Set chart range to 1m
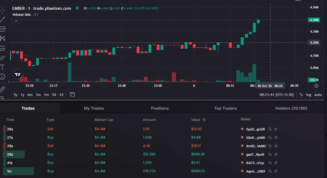The height and width of the screenshot is (178, 327). pos(46,95)
